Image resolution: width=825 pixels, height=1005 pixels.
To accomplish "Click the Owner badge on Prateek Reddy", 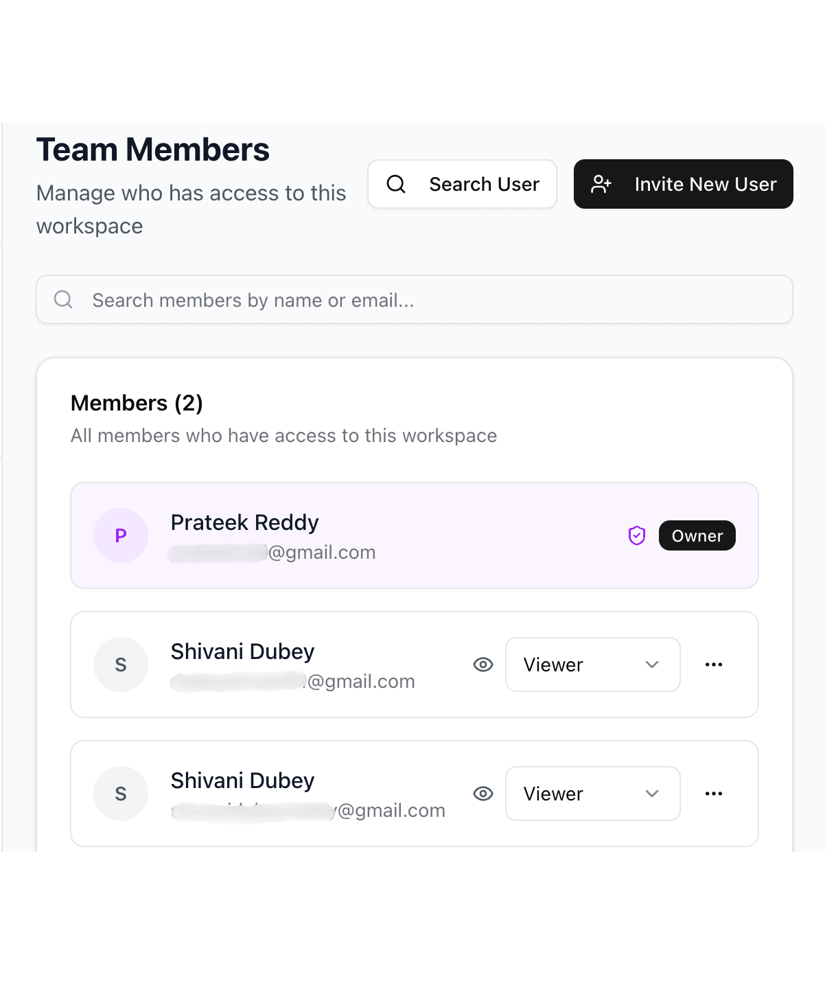I will pyautogui.click(x=697, y=535).
